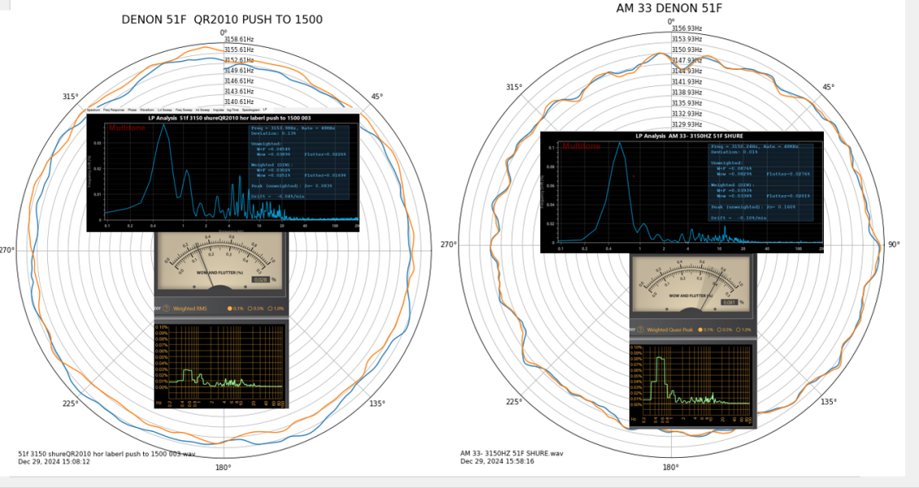
Task: Click the Multitone watermark in the left LP Analysis
Action: [x=127, y=128]
